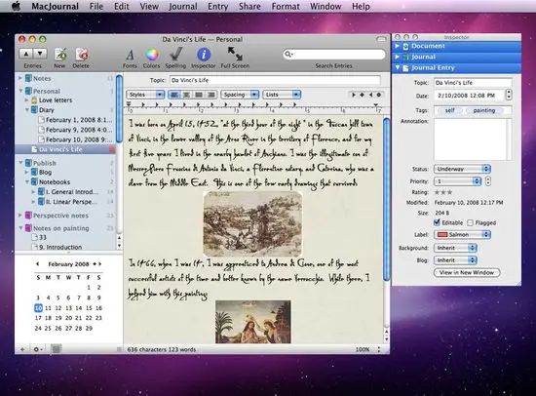Open the Journal menu
Image resolution: width=536 pixels, height=396 pixels.
[182, 6]
